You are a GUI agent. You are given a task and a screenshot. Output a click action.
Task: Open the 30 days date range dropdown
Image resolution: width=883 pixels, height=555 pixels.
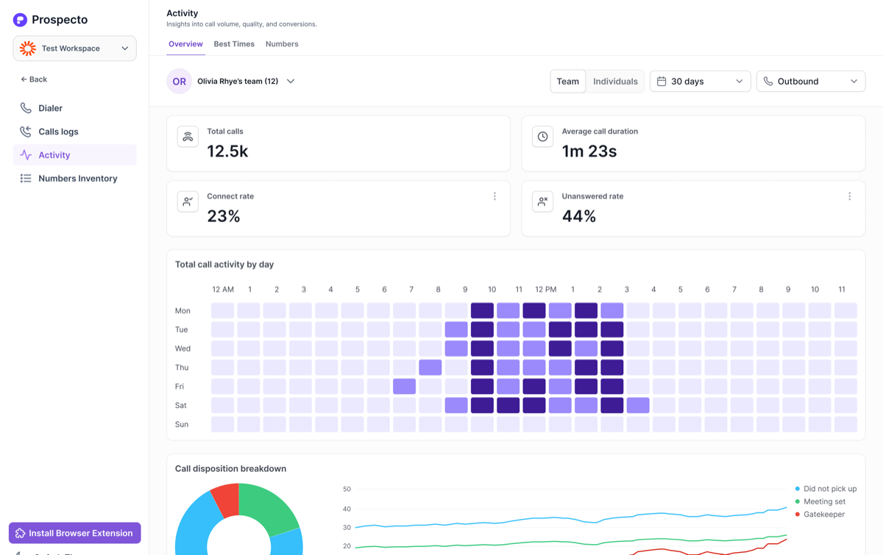click(700, 82)
